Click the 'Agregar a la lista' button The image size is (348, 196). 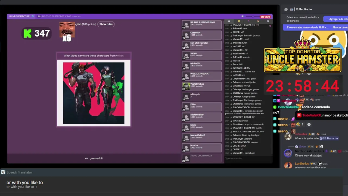click(336, 19)
